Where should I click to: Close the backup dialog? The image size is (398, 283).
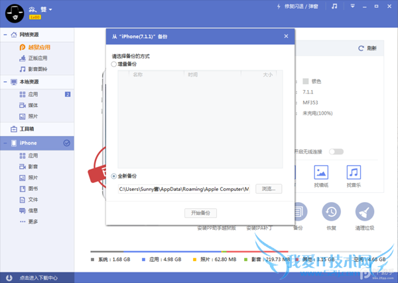pos(286,36)
